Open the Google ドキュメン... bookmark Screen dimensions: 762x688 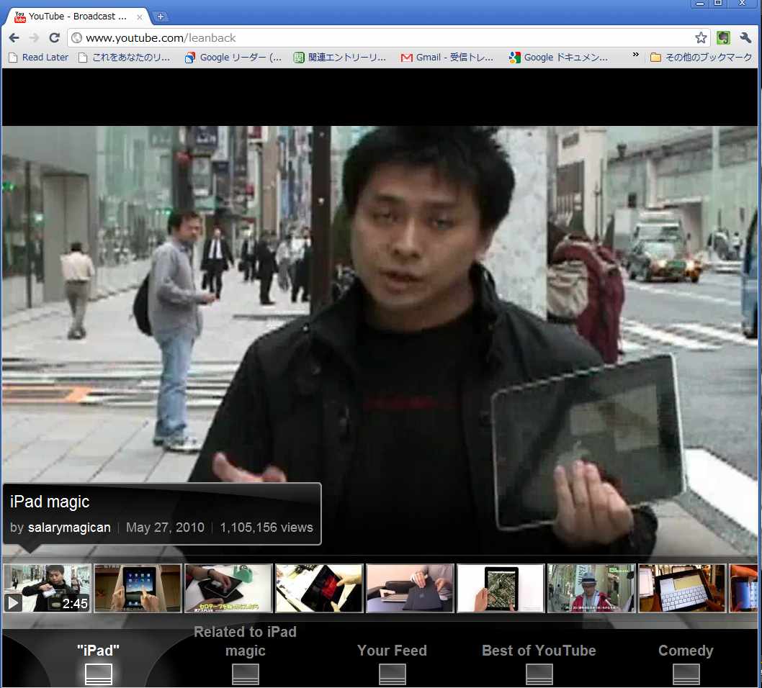click(558, 58)
